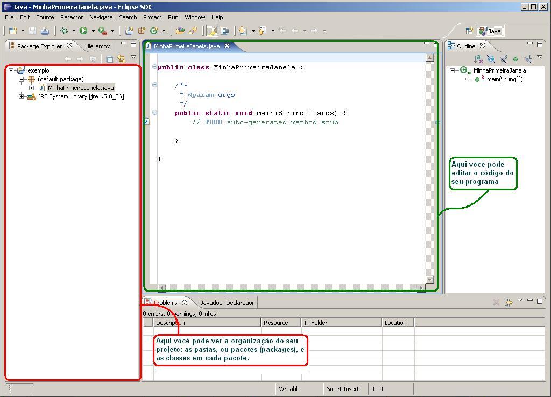Click the class icon for MinhaPrimeiraJanela in Outline
This screenshot has width=551, height=397.
(464, 70)
